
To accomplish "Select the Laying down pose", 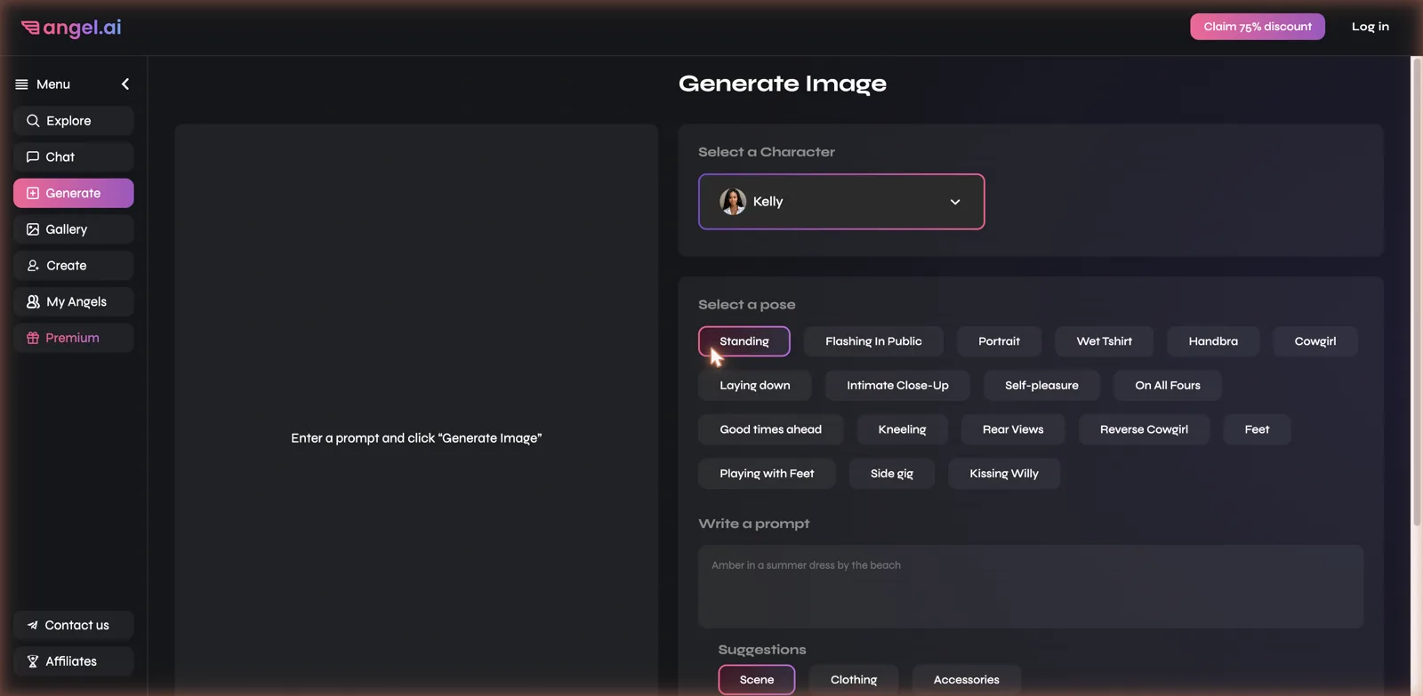I will point(754,386).
